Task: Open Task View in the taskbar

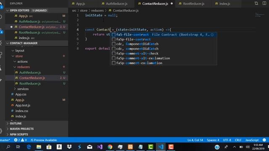Action: point(18,147)
